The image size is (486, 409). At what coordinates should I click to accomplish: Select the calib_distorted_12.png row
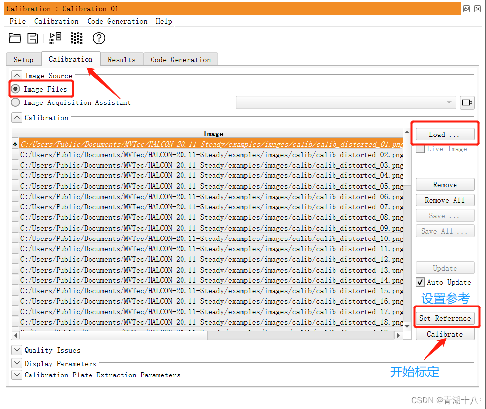click(x=211, y=259)
